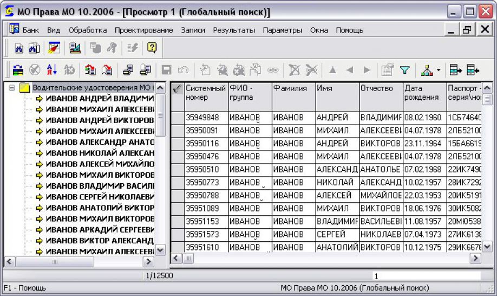
Task: Click the grayed-out up triangle navigation icon
Action: 332,70
